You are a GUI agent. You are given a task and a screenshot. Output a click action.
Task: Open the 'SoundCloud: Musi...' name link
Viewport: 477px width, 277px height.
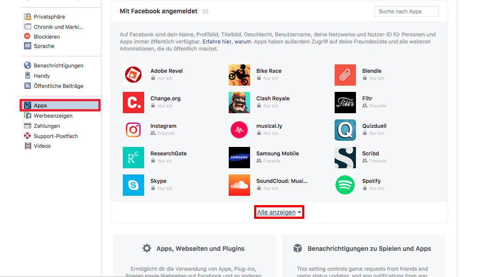[x=282, y=181]
